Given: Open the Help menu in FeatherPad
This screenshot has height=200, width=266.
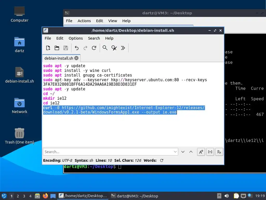Looking at the screenshot, I should click(109, 38).
